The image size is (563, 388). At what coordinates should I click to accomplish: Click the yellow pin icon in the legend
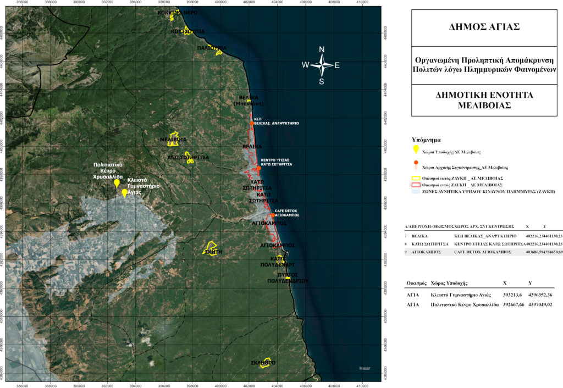(x=416, y=149)
